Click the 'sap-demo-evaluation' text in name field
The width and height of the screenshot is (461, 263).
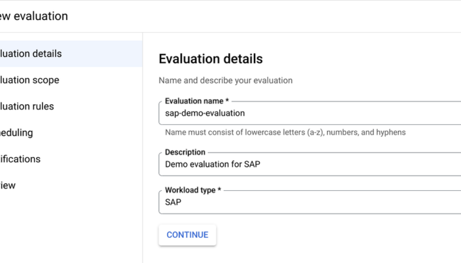pyautogui.click(x=205, y=113)
